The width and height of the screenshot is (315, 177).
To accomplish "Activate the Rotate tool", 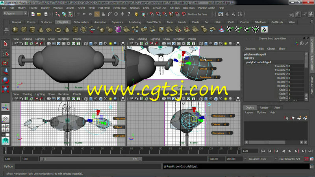I will click(x=6, y=80).
